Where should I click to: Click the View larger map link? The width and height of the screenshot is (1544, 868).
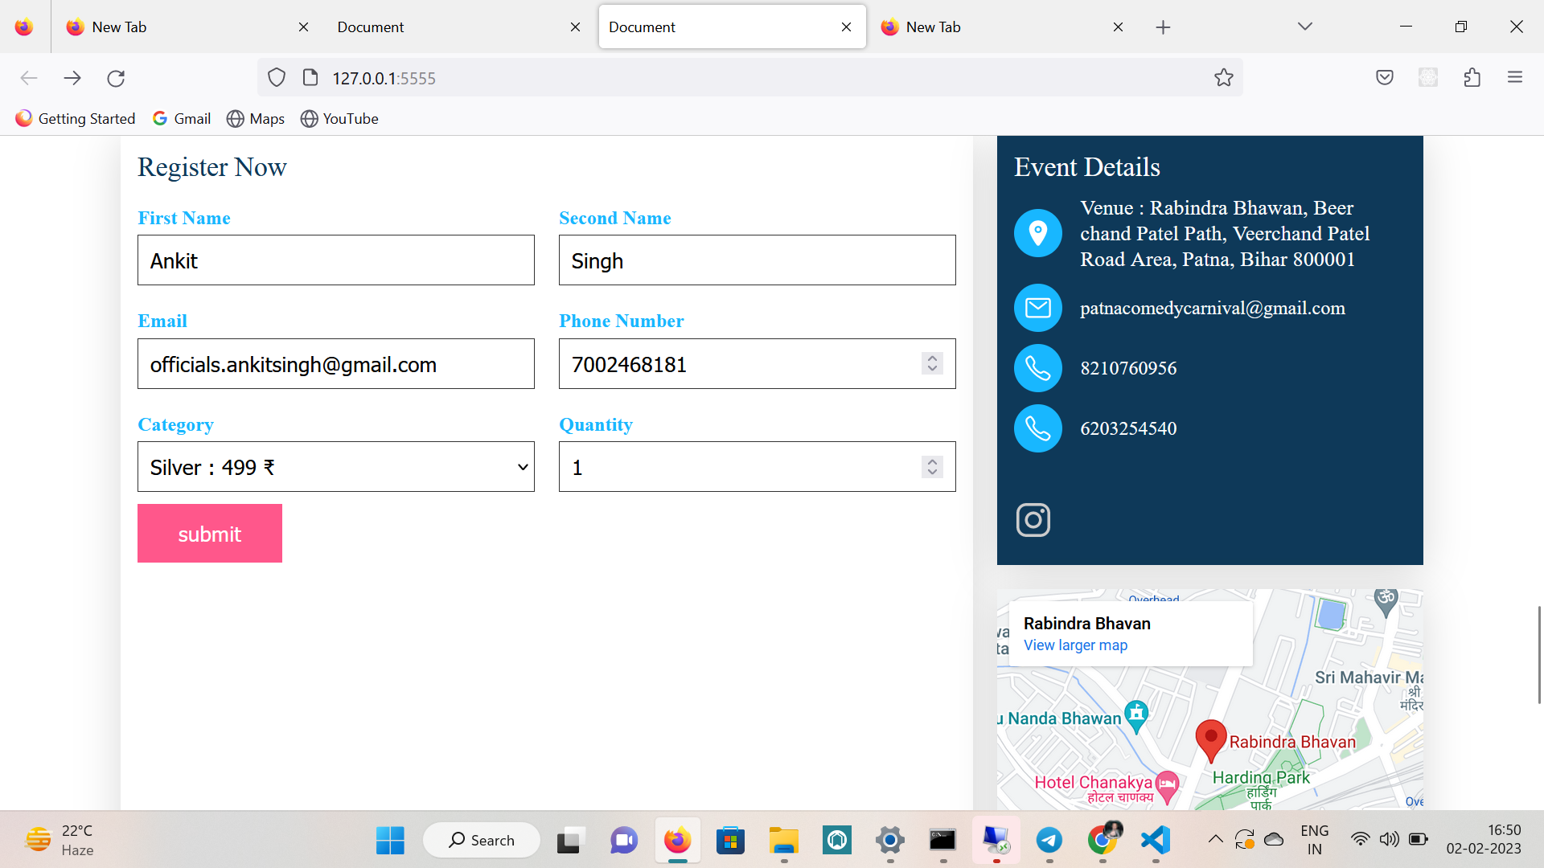(1075, 645)
